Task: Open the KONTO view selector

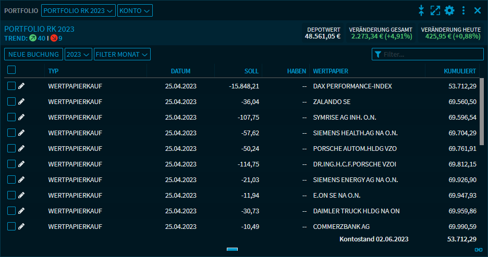Action: pos(135,10)
